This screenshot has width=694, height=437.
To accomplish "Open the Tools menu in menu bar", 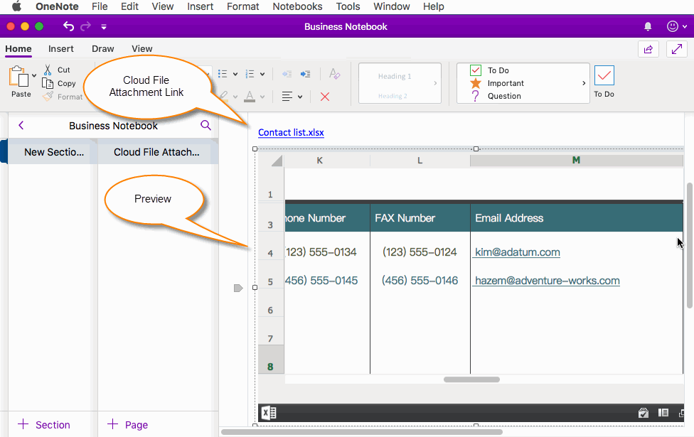I will click(x=348, y=6).
